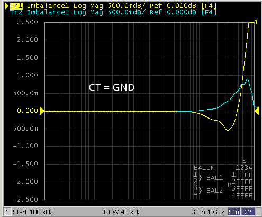Viewport: 262px width, 217px height.
Task: Click the channel 1 box in the status bar
Action: point(7,212)
